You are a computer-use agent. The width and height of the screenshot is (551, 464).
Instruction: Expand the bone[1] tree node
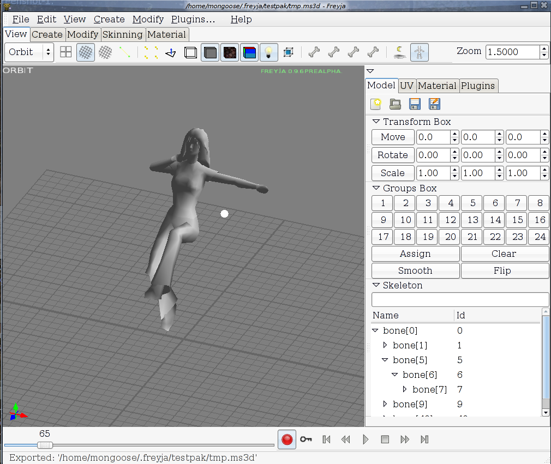click(x=385, y=345)
